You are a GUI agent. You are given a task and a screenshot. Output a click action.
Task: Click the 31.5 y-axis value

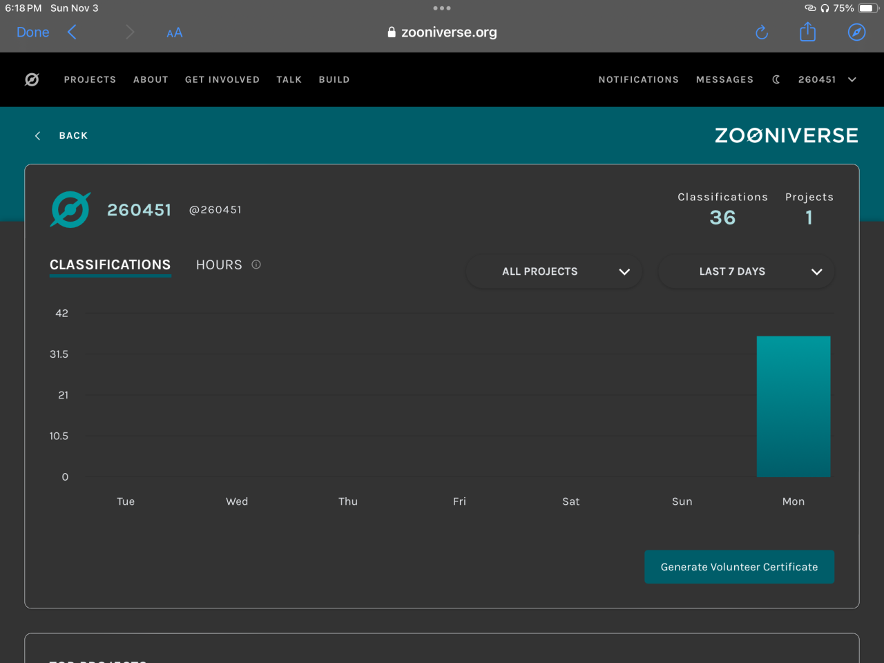tap(59, 354)
